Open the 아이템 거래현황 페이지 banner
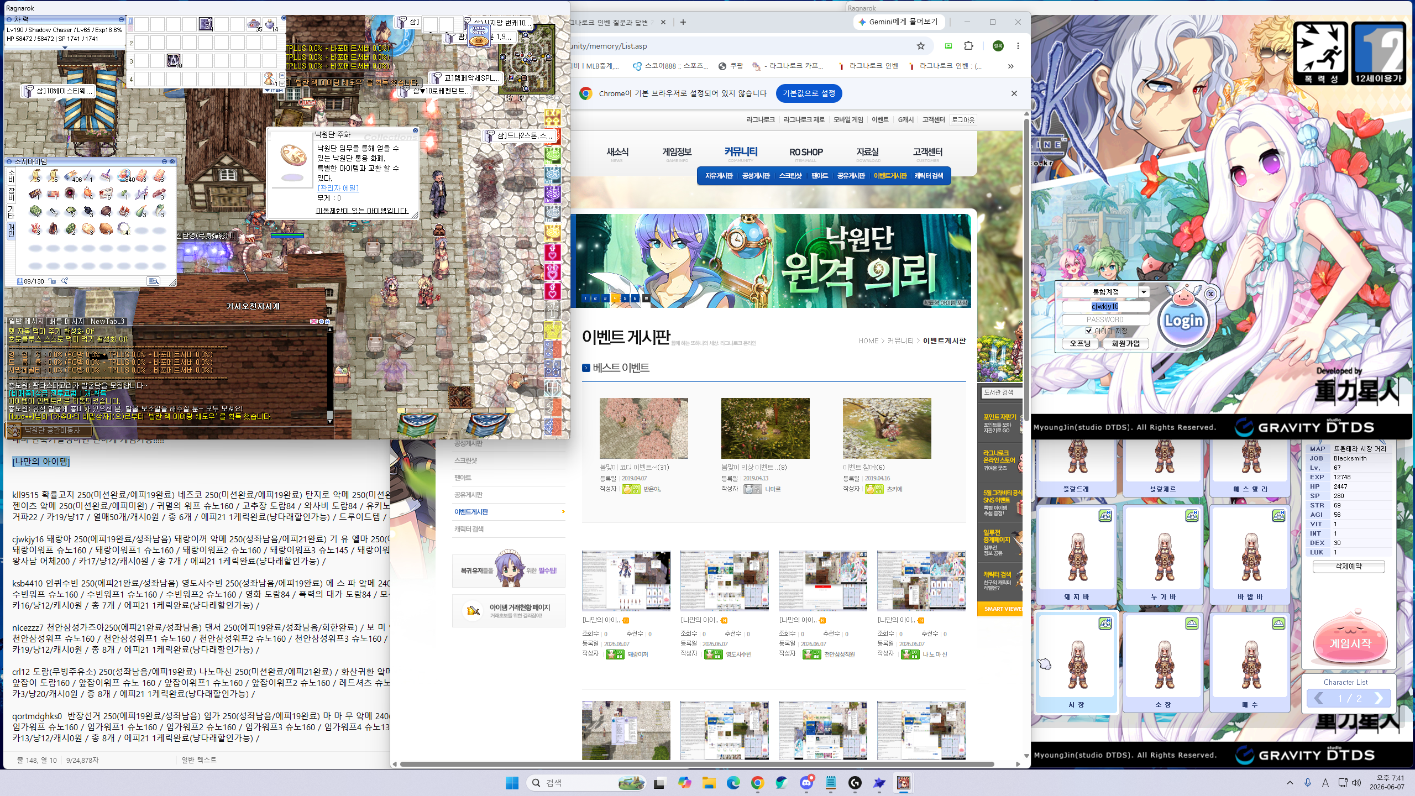The height and width of the screenshot is (796, 1415). (x=509, y=611)
